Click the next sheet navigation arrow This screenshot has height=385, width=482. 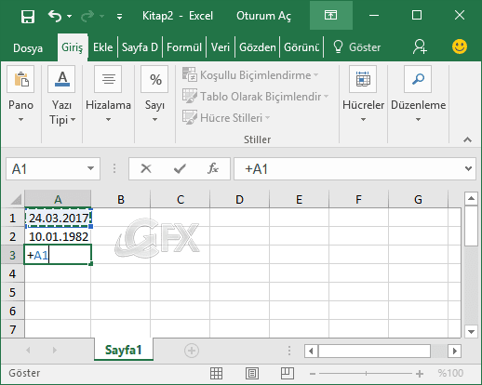click(55, 351)
